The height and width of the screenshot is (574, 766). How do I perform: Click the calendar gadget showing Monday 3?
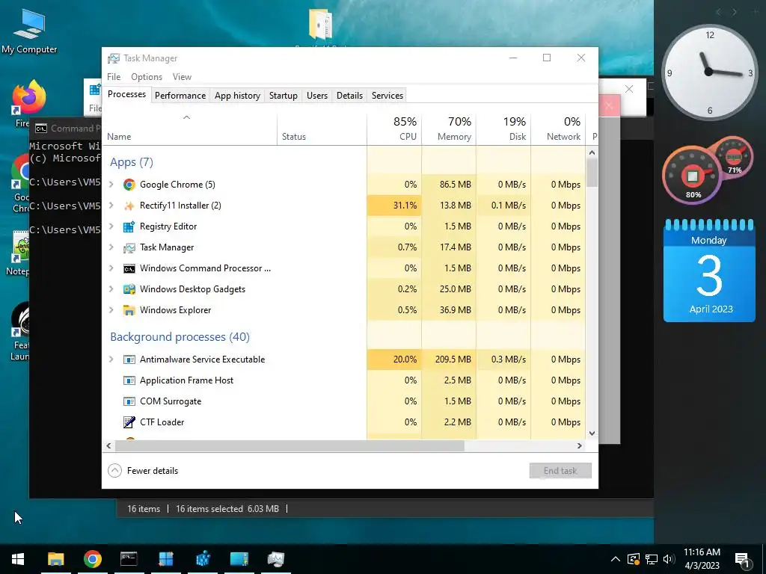pos(709,271)
